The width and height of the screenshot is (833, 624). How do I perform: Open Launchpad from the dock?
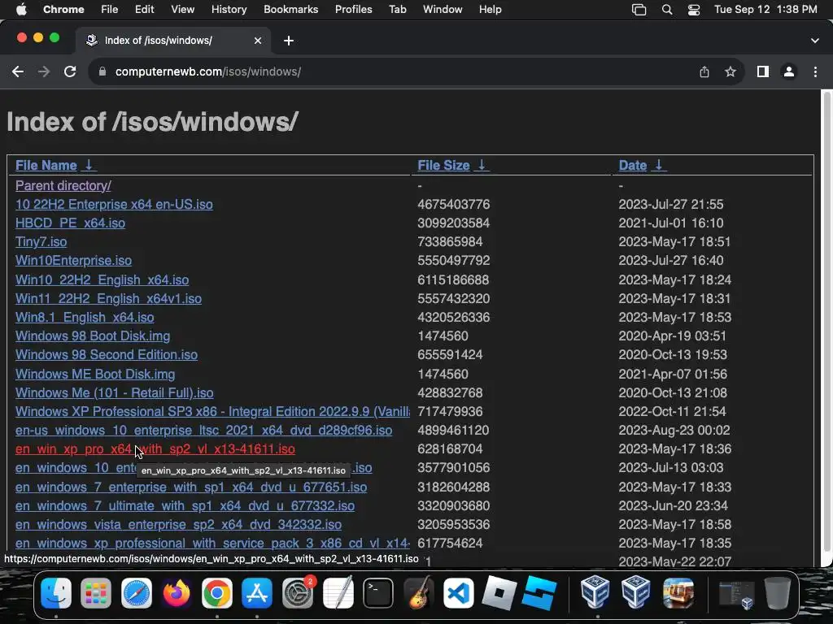coord(96,592)
